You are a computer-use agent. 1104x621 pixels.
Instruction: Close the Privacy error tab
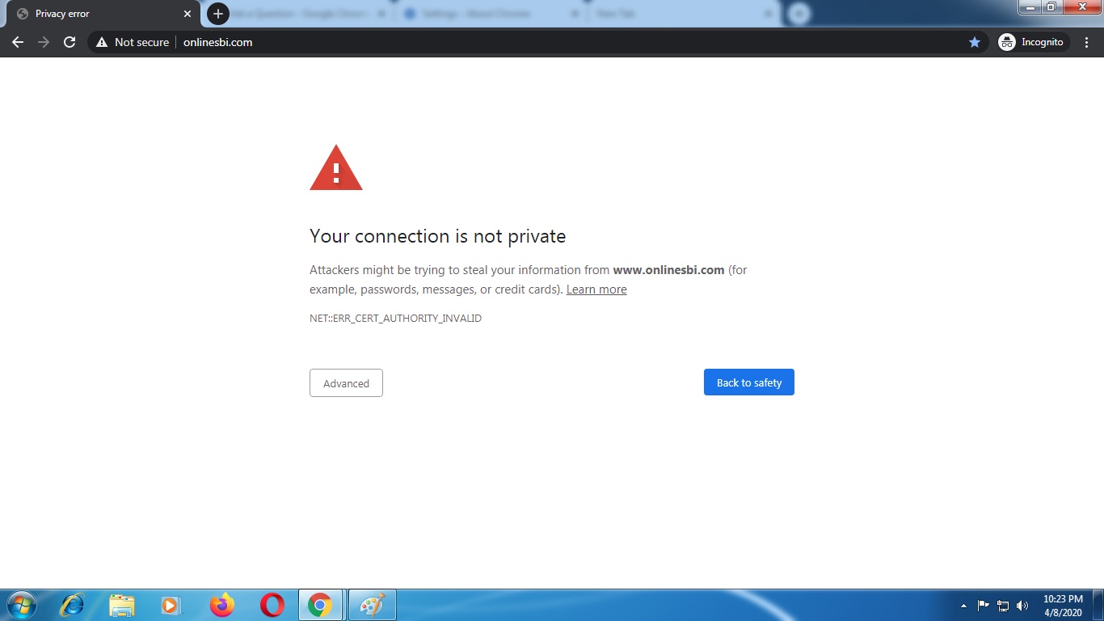(x=188, y=14)
